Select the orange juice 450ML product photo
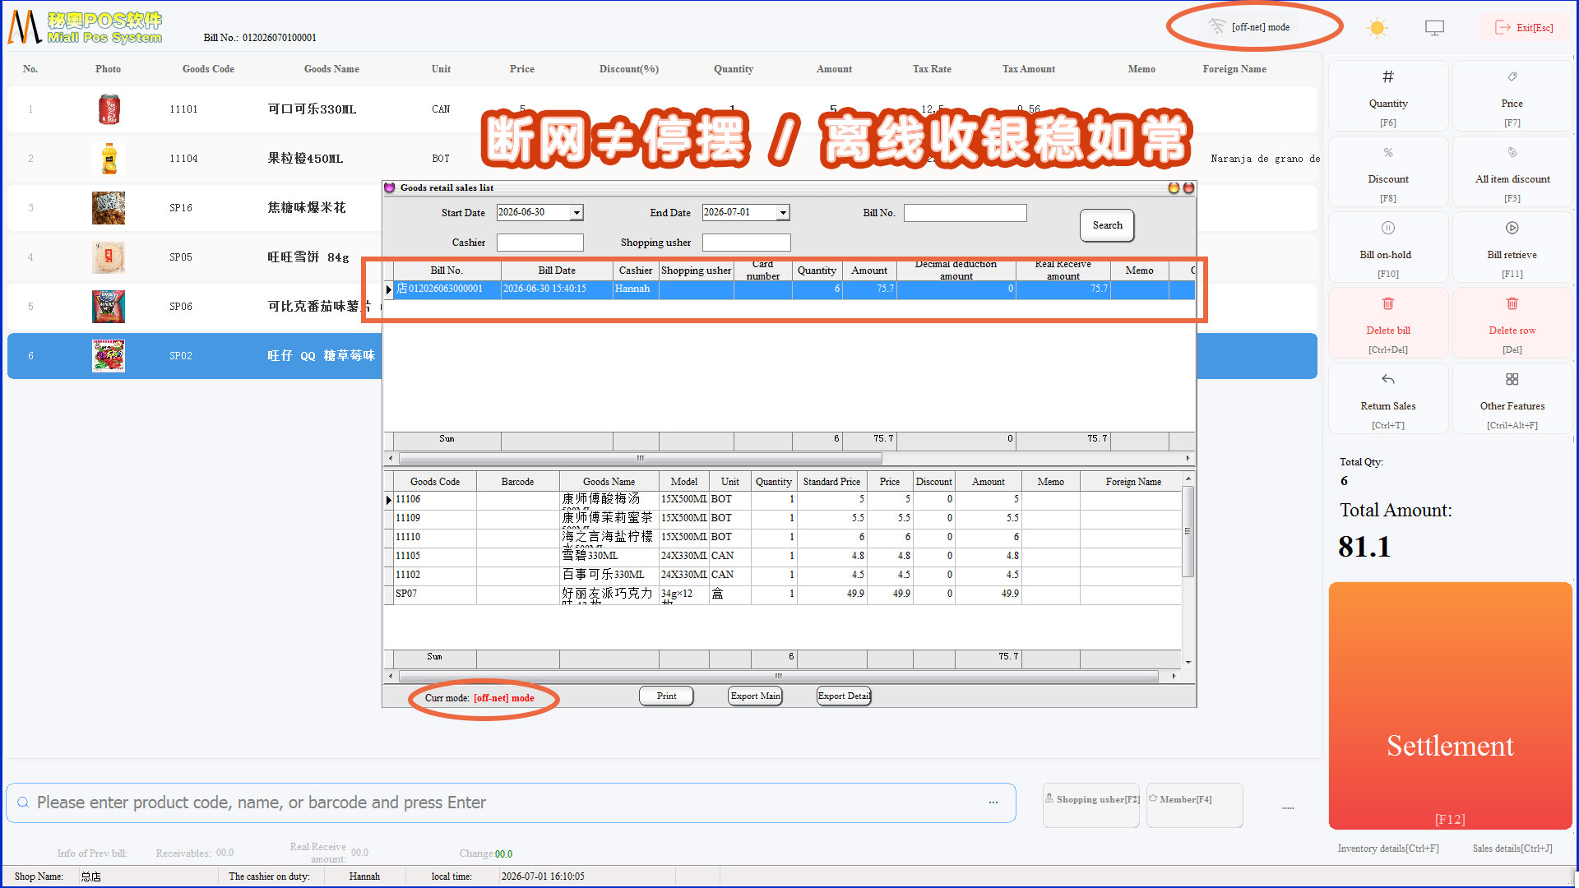Viewport: 1579px width, 888px height. 109,159
